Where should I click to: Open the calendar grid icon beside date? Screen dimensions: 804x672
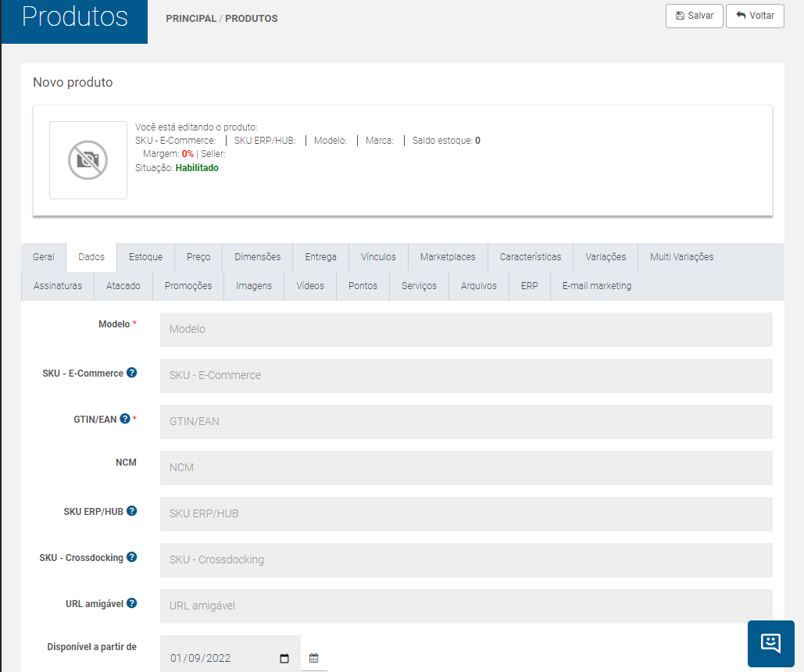(314, 658)
